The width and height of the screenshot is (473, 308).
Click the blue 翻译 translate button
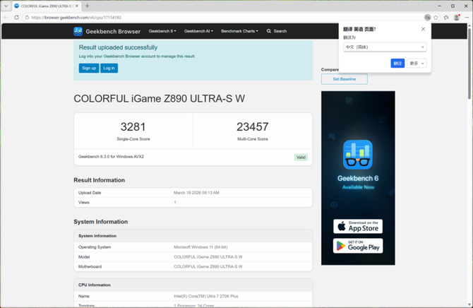click(397, 63)
